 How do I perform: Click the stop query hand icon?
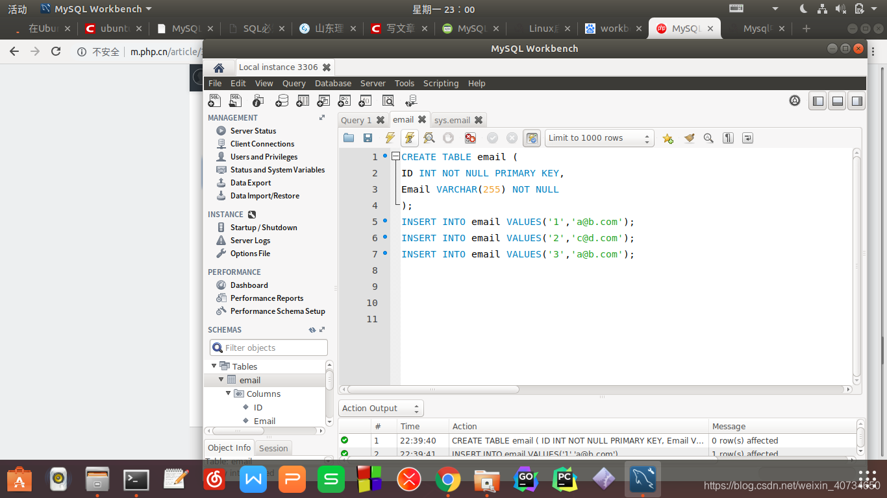(448, 137)
